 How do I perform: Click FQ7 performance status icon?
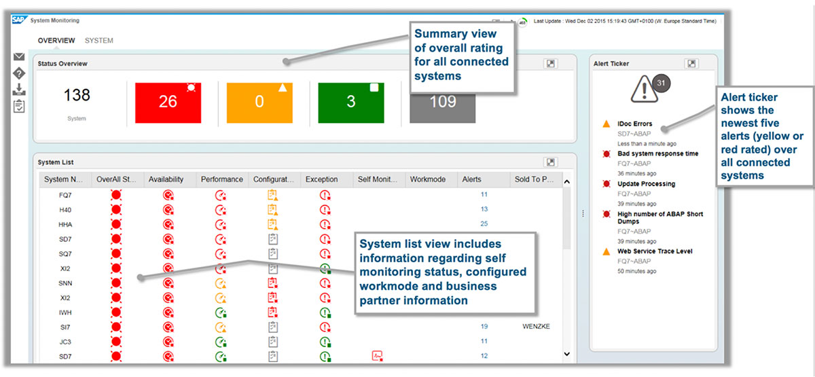click(221, 195)
